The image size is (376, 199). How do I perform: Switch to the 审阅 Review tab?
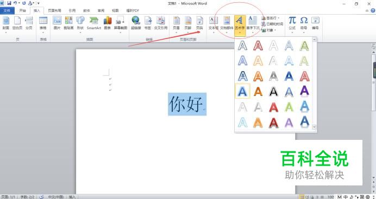pos(101,10)
